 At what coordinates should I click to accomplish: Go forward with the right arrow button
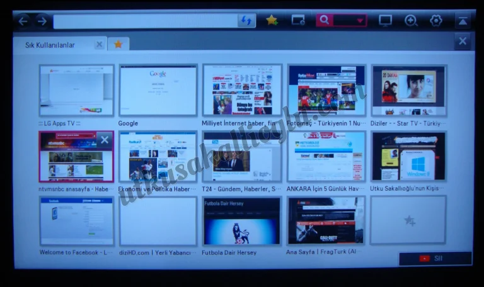pyautogui.click(x=42, y=21)
